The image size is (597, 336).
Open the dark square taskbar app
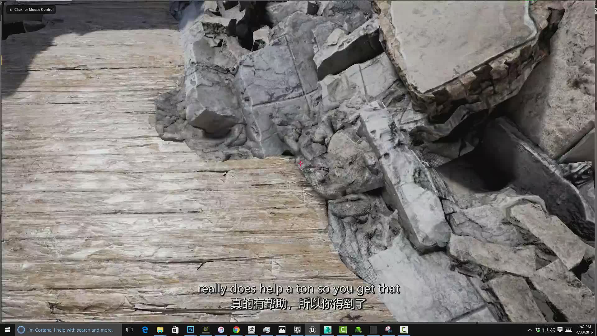tap(373, 330)
